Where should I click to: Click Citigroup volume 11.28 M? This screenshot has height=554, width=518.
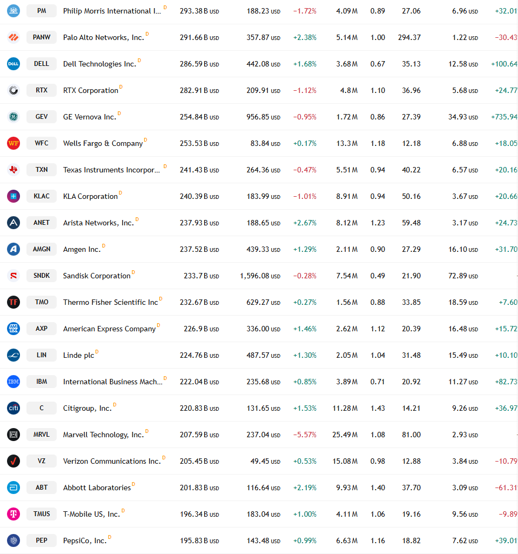tap(345, 409)
